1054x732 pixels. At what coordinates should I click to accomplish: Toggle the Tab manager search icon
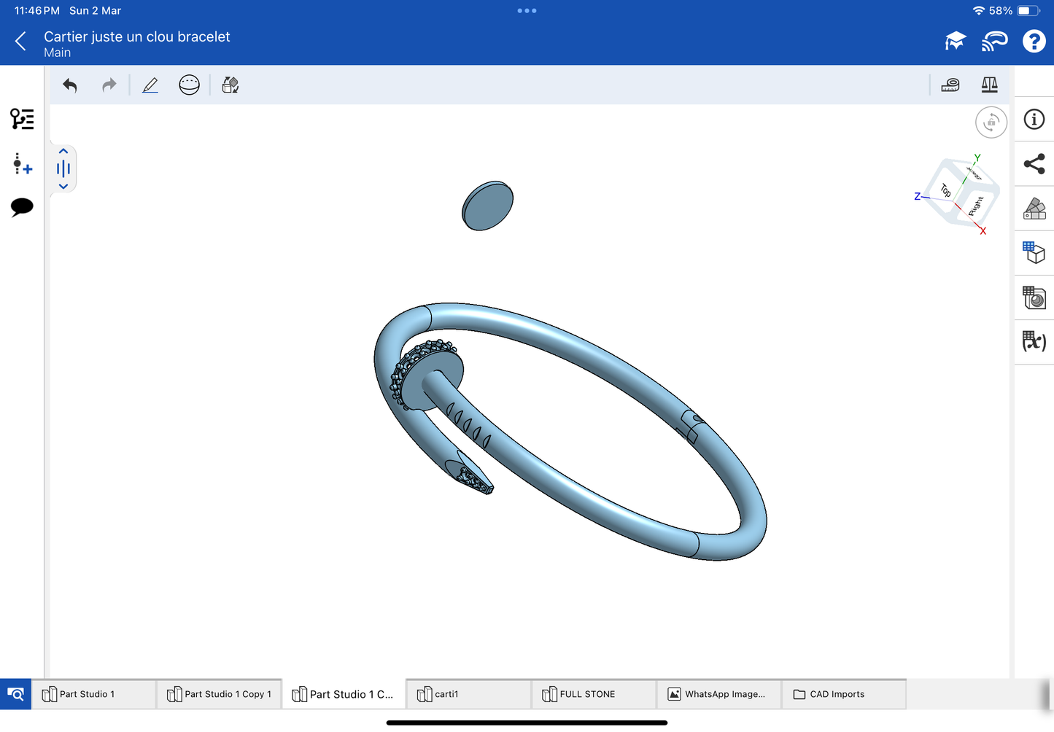click(15, 694)
